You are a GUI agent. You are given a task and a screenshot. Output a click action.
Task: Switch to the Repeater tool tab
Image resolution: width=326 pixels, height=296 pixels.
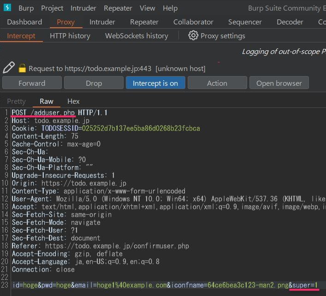[144, 22]
